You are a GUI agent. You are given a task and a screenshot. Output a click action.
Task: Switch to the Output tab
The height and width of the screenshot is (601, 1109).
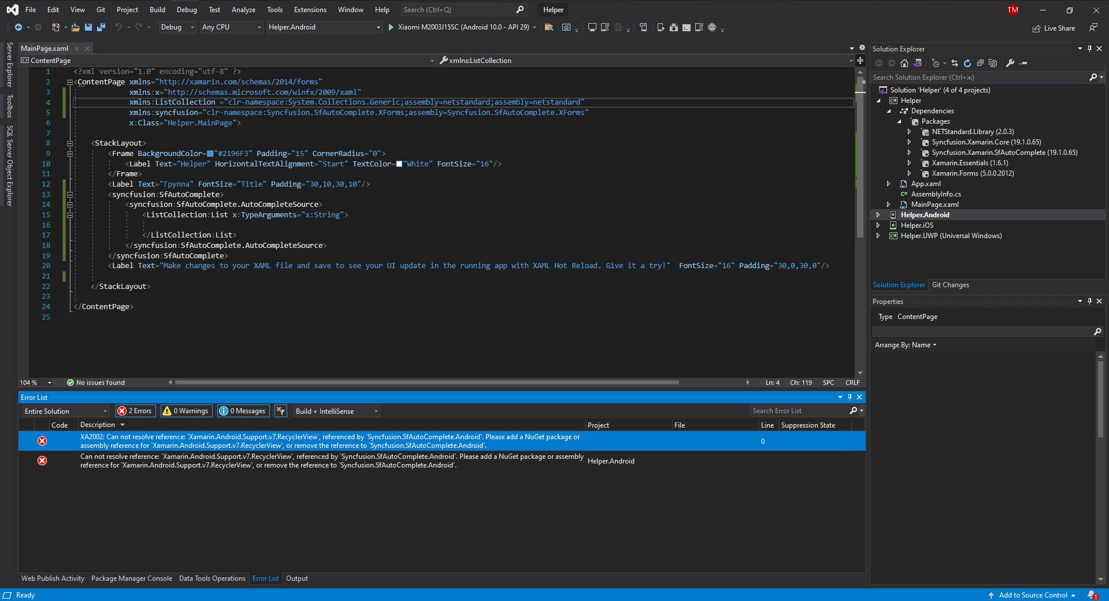point(297,578)
